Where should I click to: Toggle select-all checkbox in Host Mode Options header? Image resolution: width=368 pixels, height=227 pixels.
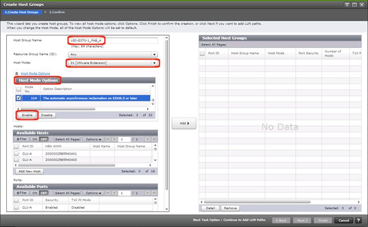[19, 89]
